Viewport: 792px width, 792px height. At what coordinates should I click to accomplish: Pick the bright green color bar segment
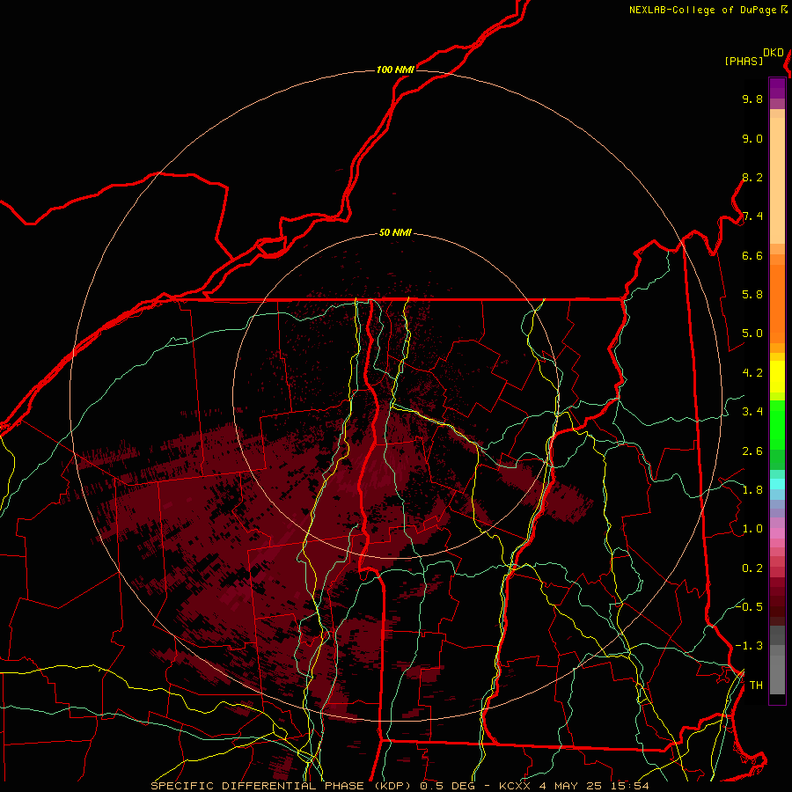tap(777, 423)
